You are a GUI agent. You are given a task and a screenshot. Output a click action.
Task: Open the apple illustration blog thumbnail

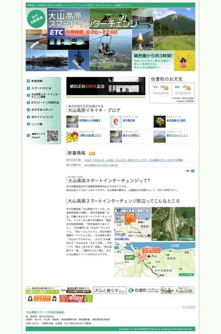[x=116, y=122]
